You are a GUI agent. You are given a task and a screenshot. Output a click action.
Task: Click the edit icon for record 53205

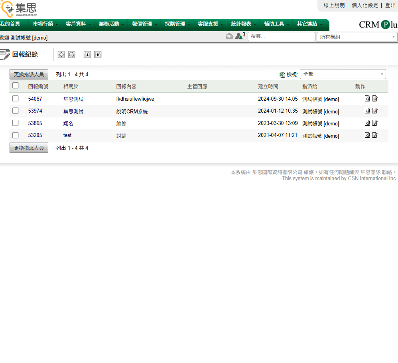[x=375, y=135]
